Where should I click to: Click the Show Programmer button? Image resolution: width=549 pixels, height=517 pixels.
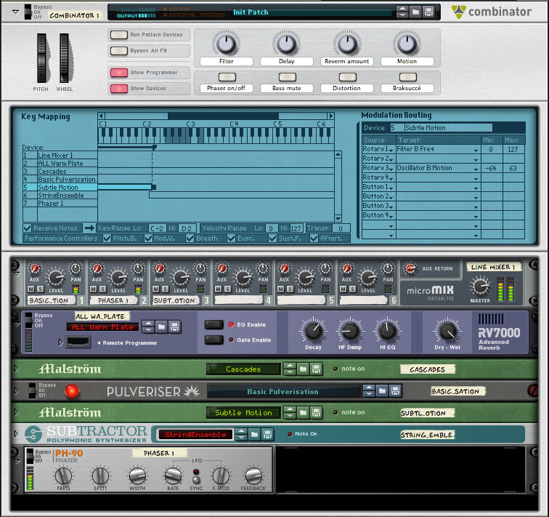(118, 72)
